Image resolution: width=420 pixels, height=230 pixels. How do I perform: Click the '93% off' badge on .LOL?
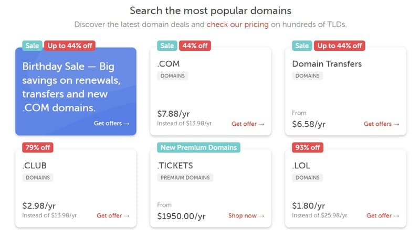pos(308,147)
